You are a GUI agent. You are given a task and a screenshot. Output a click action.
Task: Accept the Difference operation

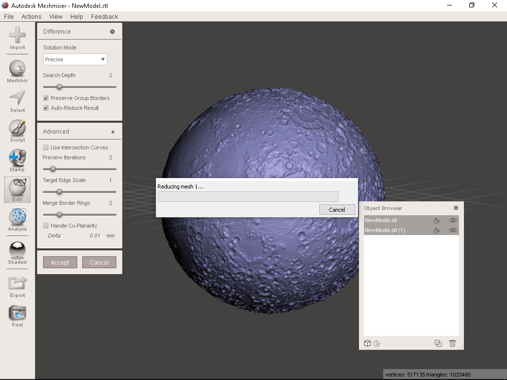[x=60, y=262]
